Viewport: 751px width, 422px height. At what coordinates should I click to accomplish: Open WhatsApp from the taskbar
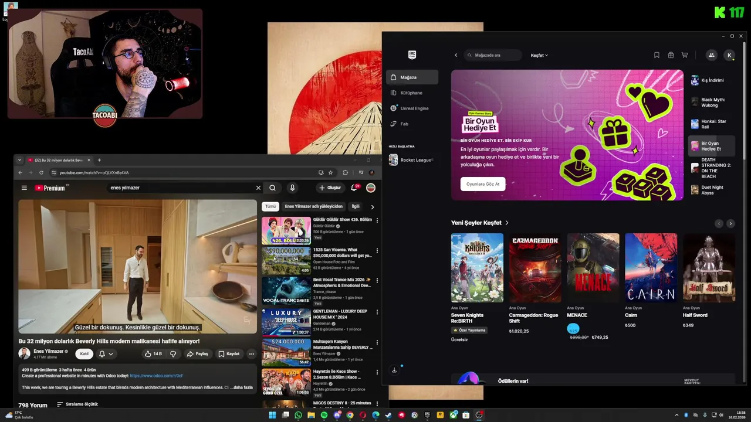pyautogui.click(x=298, y=415)
